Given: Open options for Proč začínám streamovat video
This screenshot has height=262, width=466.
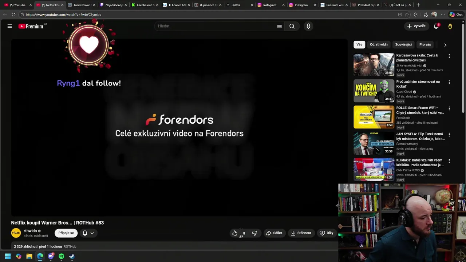Looking at the screenshot, I should [449, 82].
